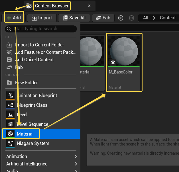Navigate forward with the right arrow icon

pyautogui.click(x=131, y=18)
